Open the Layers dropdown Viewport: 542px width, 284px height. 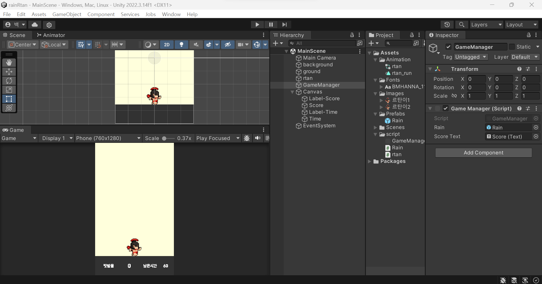pyautogui.click(x=486, y=25)
